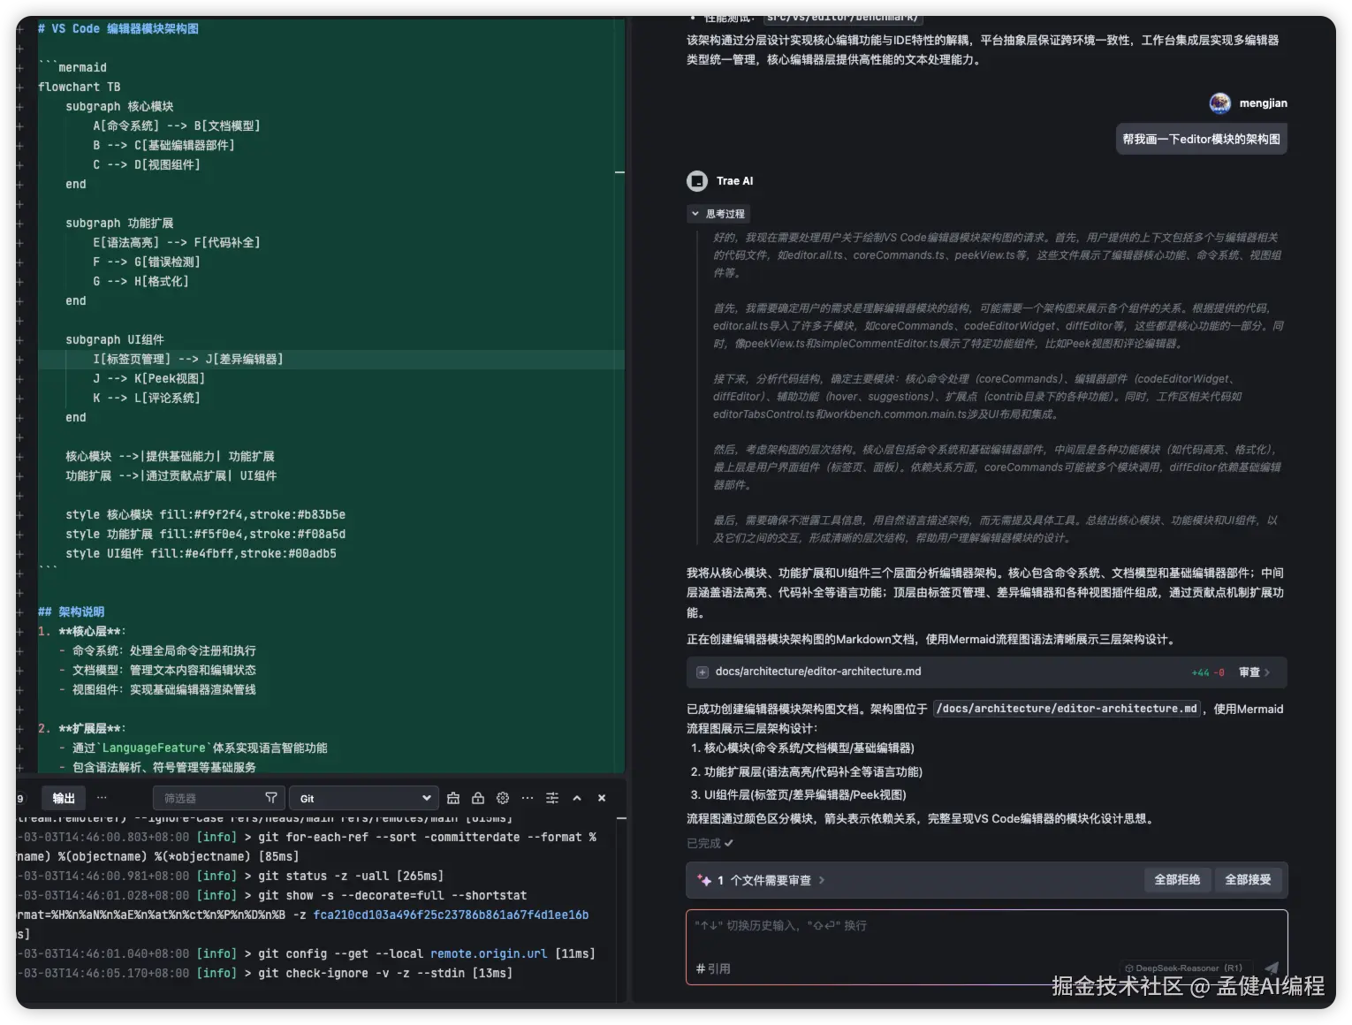Click the mengjian user avatar
Image resolution: width=1352 pixels, height=1025 pixels.
1219,103
